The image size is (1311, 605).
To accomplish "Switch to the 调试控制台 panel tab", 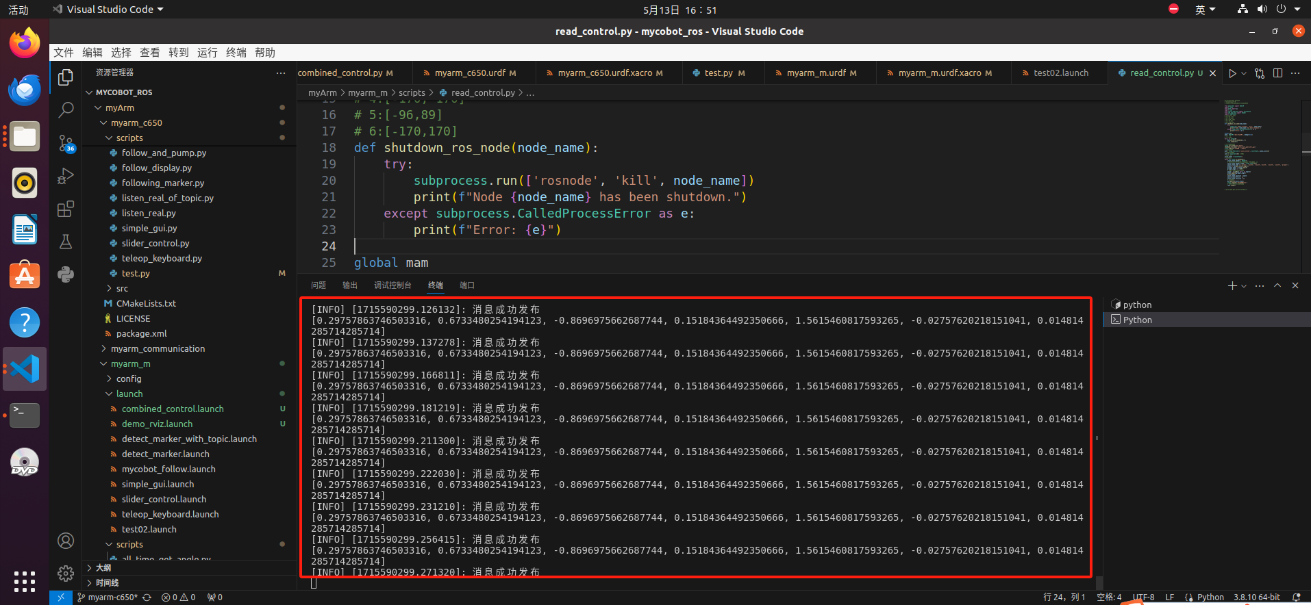I will click(392, 285).
